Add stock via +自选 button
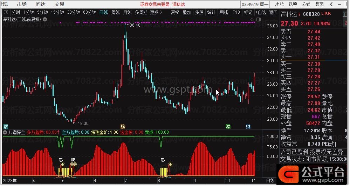This screenshot has width=350, height=186. [x=261, y=12]
